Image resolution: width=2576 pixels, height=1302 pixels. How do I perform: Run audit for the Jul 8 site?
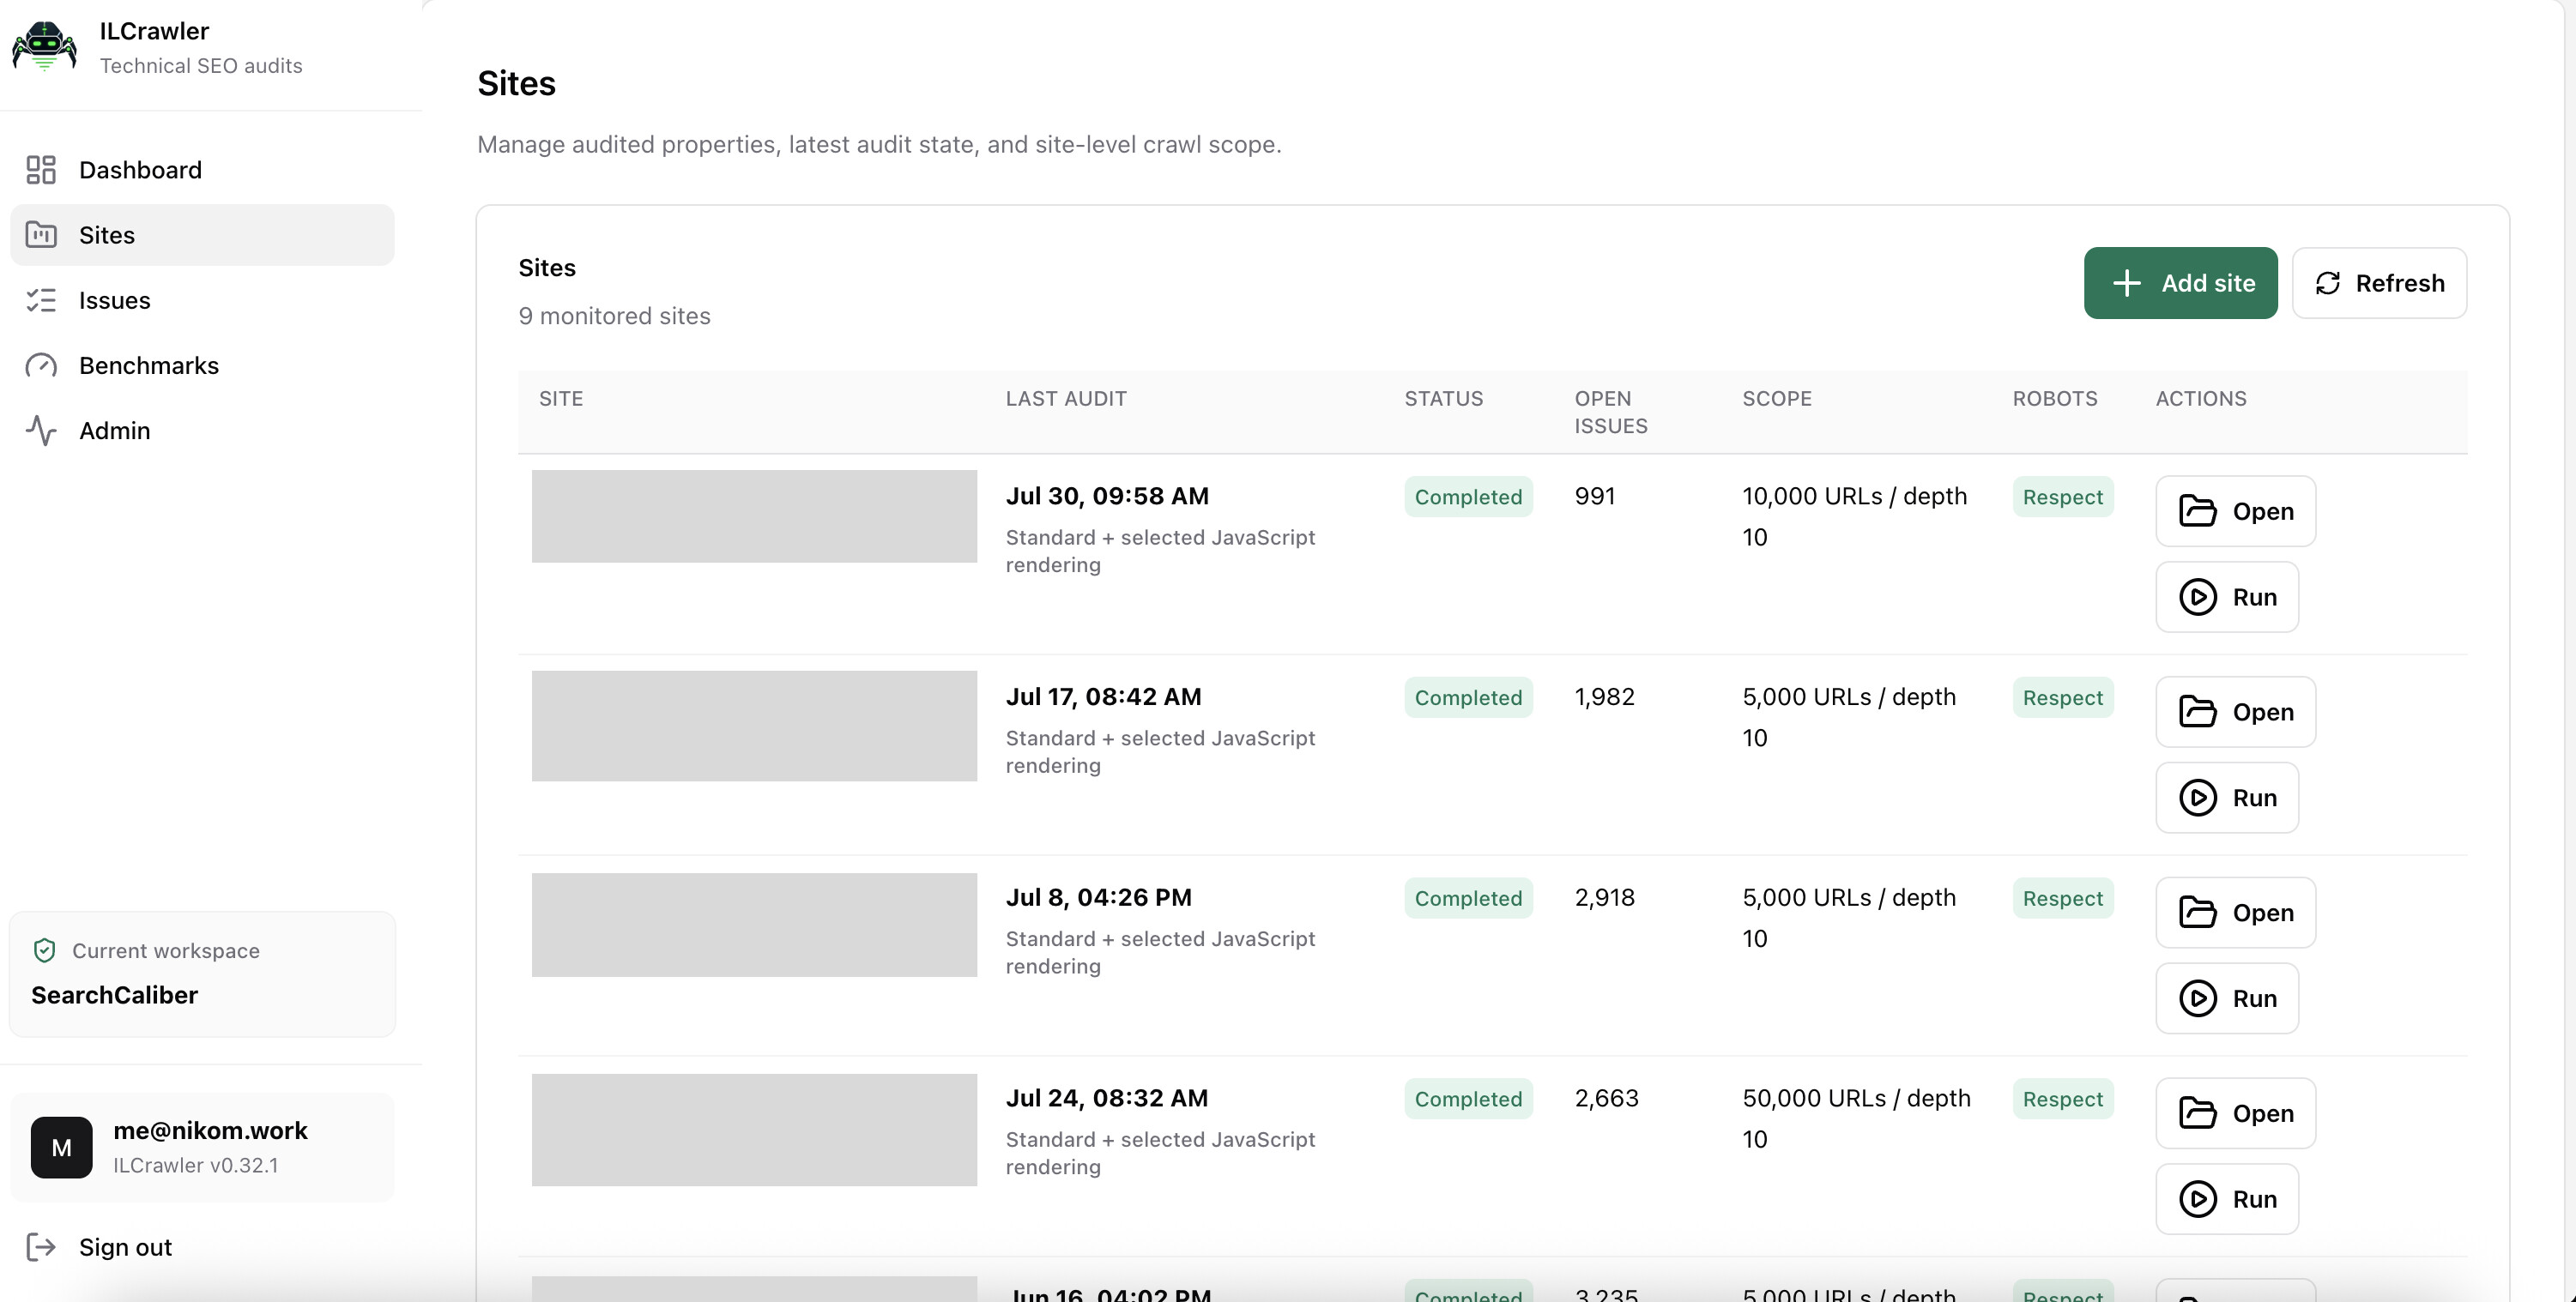pyautogui.click(x=2227, y=998)
